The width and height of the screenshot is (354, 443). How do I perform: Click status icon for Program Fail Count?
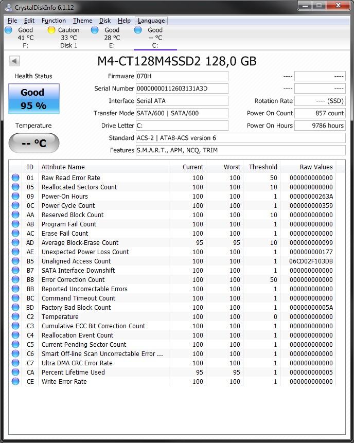coord(15,224)
